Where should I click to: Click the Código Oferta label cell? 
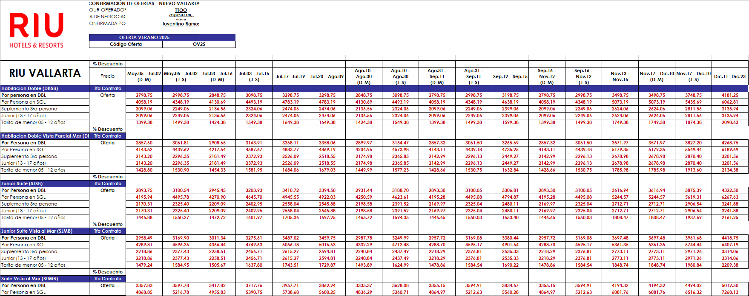pyautogui.click(x=126, y=44)
